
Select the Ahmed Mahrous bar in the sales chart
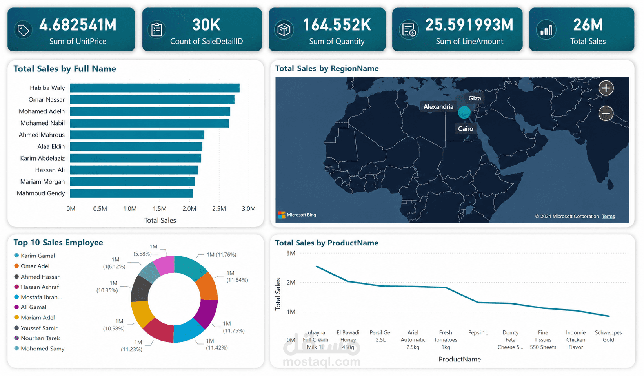click(137, 135)
